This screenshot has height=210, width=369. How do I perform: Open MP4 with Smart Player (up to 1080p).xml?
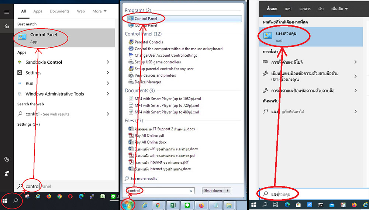point(168,99)
